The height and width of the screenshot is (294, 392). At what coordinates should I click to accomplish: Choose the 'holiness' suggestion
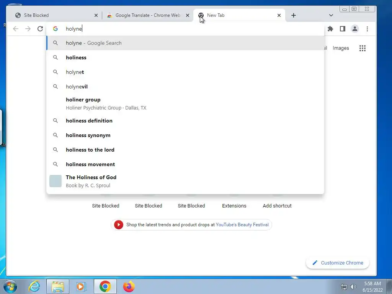coord(185,57)
